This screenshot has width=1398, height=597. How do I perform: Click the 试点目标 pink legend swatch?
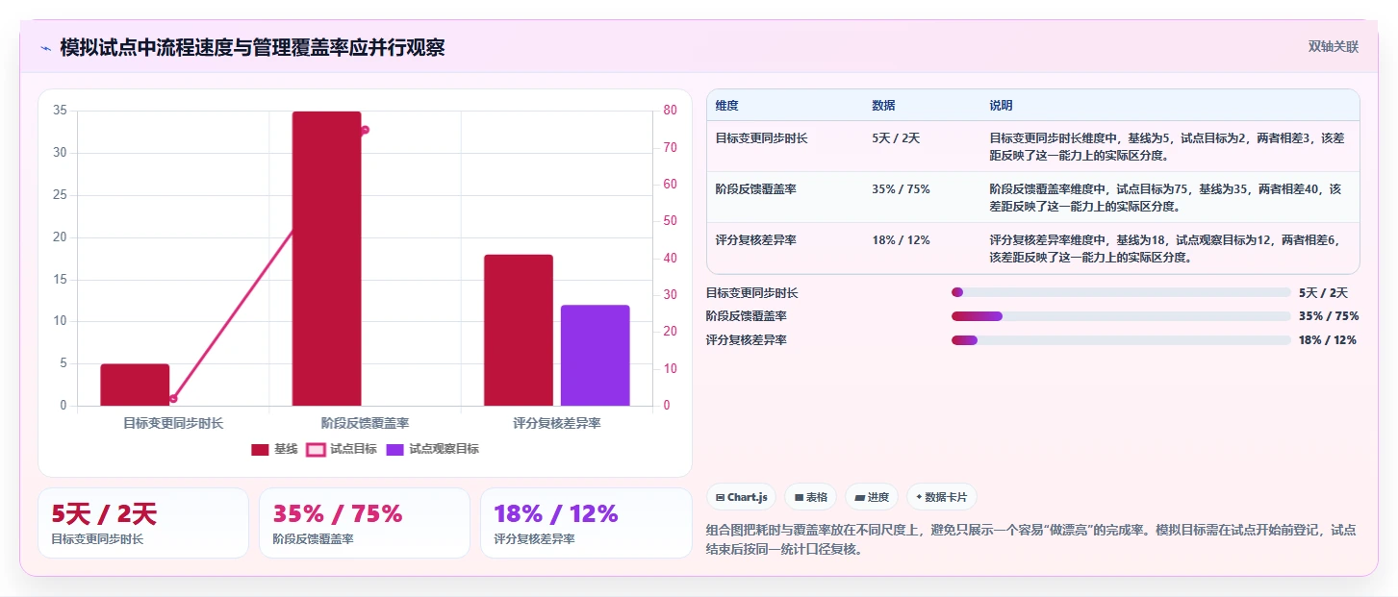tap(316, 449)
